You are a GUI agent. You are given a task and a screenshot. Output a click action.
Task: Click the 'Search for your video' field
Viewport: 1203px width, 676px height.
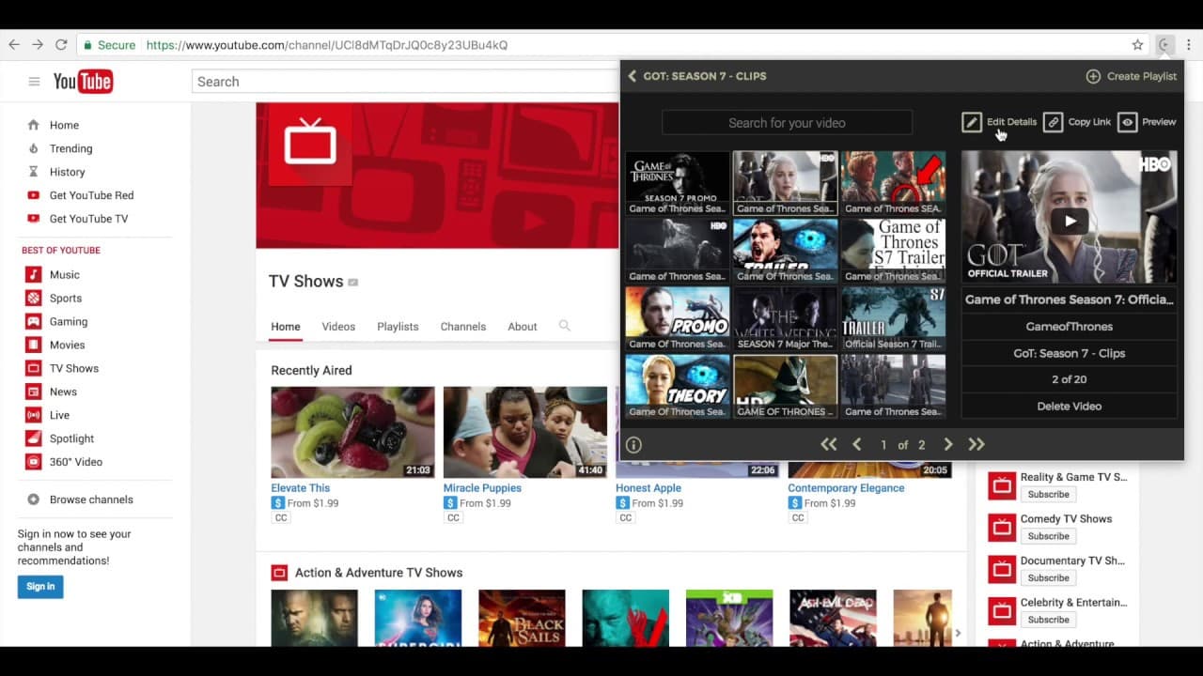click(787, 123)
